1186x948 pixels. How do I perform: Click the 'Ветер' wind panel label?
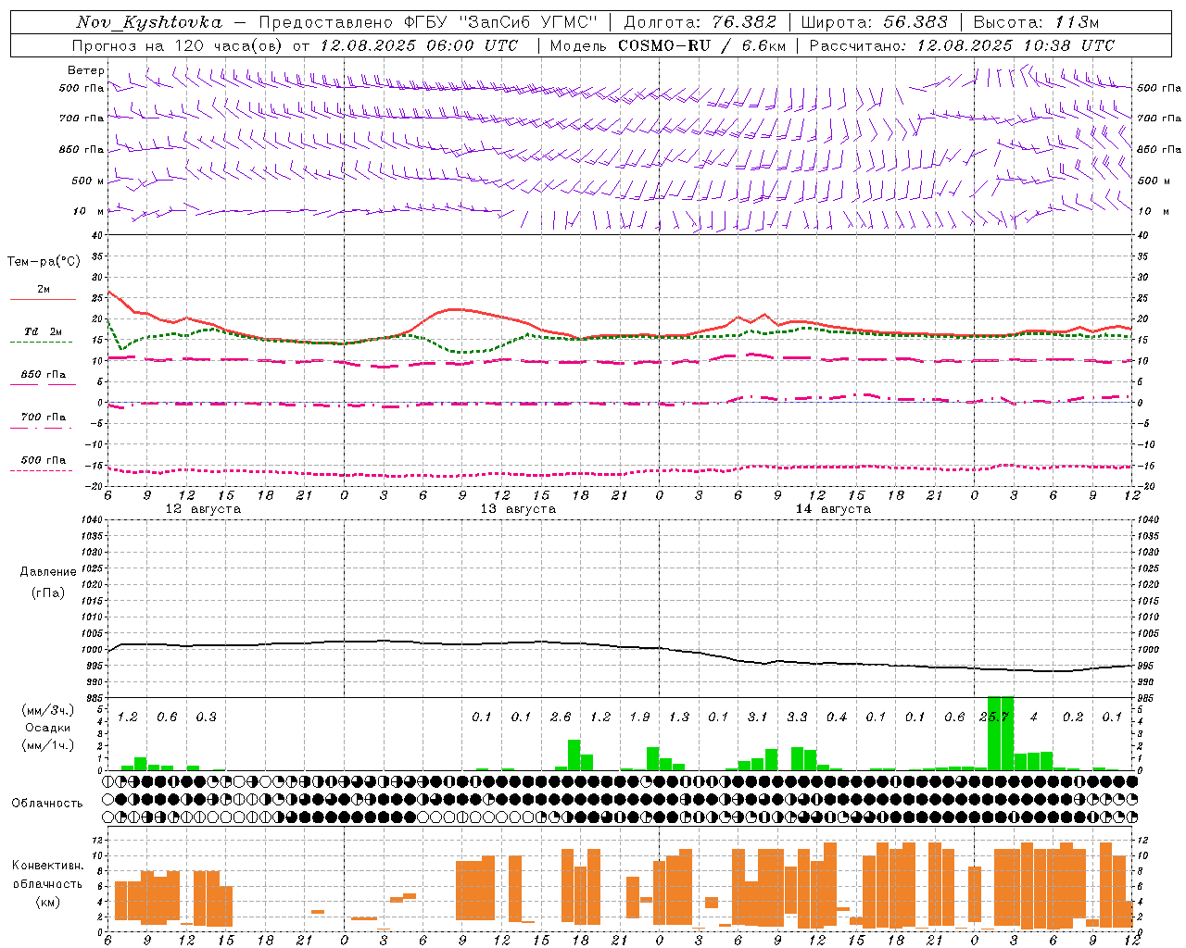[85, 70]
